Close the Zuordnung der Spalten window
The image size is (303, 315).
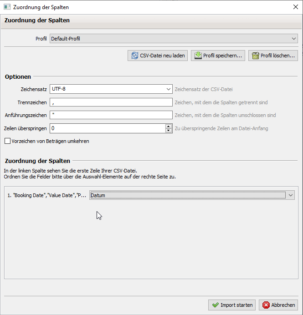coord(296,7)
